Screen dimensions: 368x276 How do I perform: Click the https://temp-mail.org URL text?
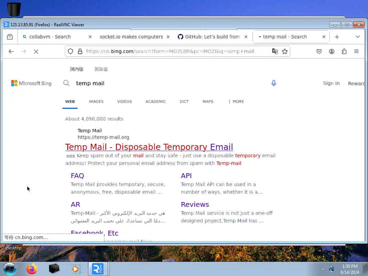coord(103,137)
